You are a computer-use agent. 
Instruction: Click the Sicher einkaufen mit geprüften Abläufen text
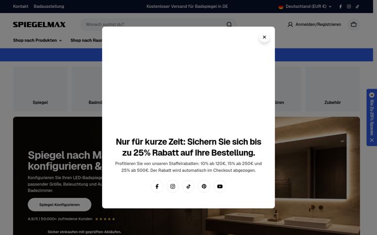coord(84,232)
